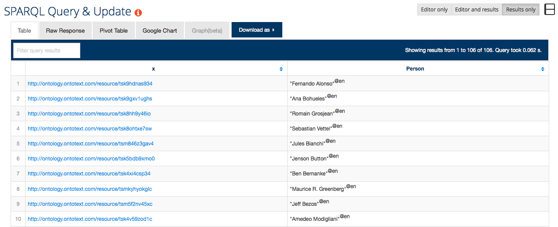
Task: Click the "Jeff Bezos" cell
Action: pyautogui.click(x=418, y=204)
